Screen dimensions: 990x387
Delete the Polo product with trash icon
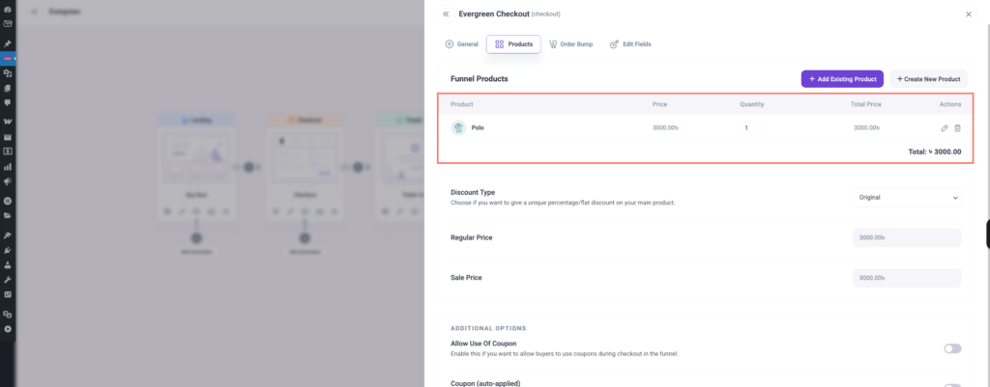(x=957, y=128)
